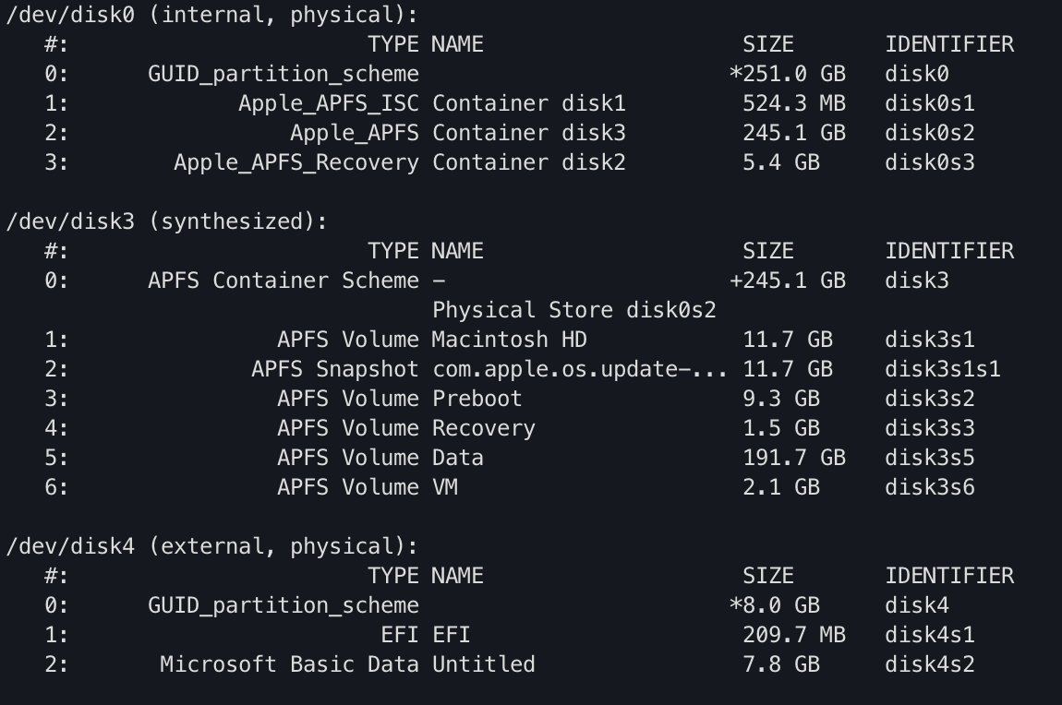Click the 'Untitled' volume name
The image size is (1062, 705).
tap(484, 664)
